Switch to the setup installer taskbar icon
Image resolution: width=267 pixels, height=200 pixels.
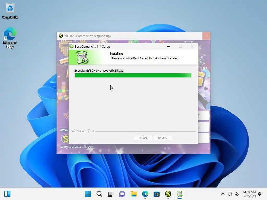(179, 194)
